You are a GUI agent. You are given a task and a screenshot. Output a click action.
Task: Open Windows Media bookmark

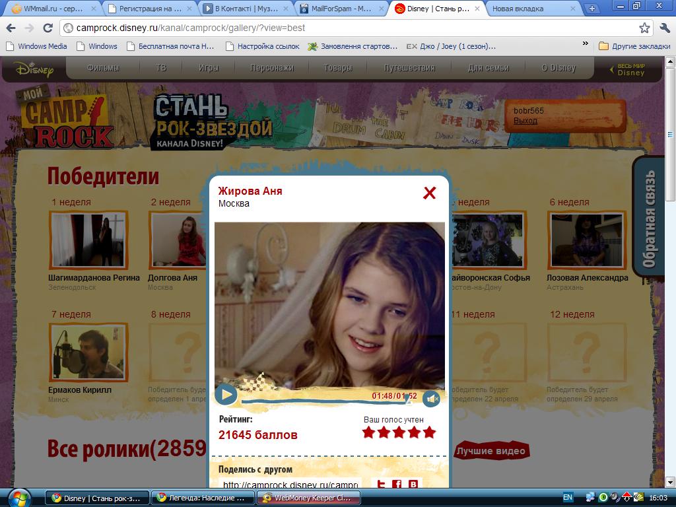[37, 46]
